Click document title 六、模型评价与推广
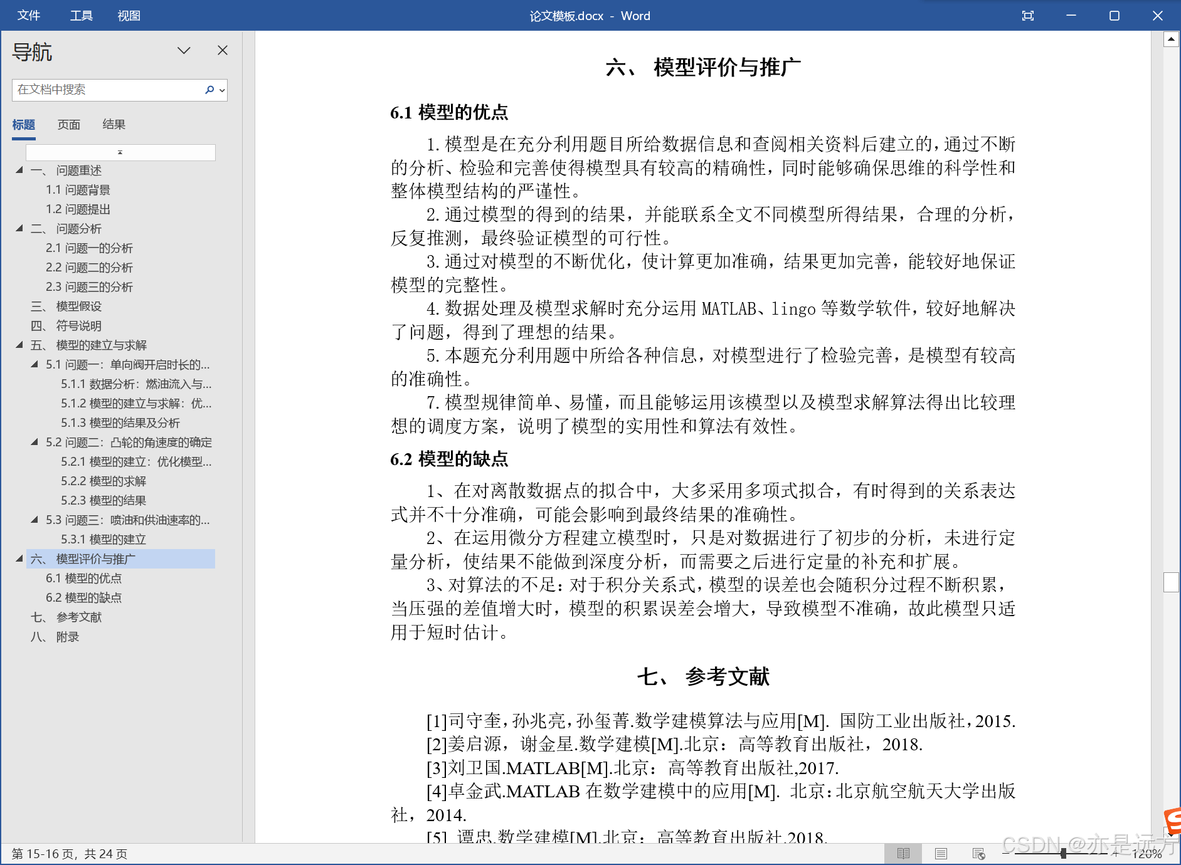1181x865 pixels. (x=703, y=67)
